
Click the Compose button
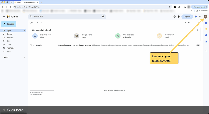point(9,24)
